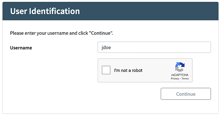221x116 pixels.
Task: Click the reCAPTCHA swirl logo icon
Action: click(180, 67)
